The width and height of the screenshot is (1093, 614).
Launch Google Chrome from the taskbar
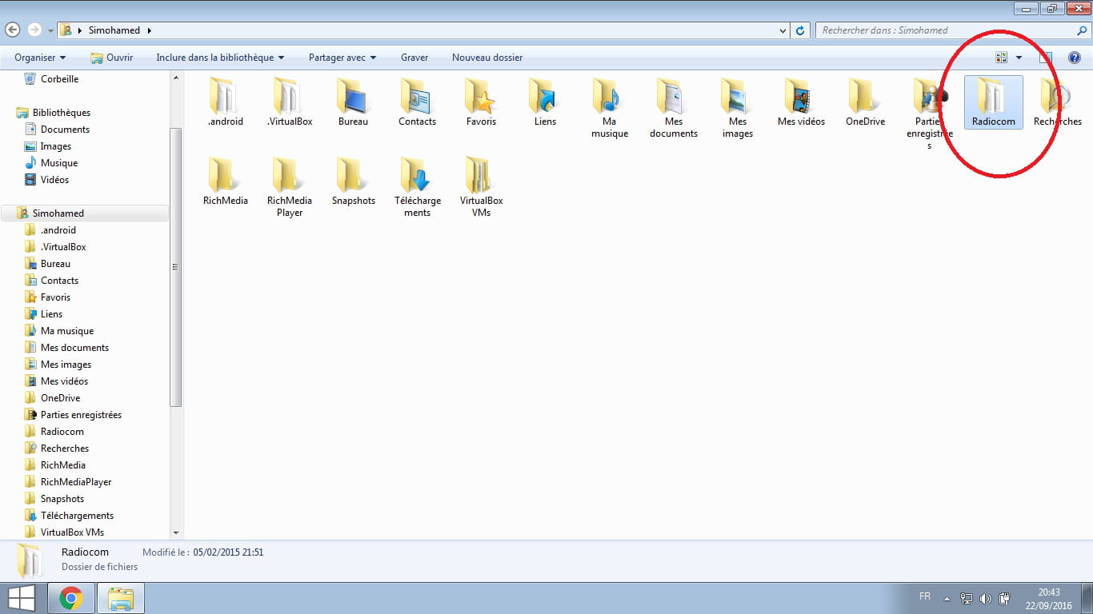(71, 598)
